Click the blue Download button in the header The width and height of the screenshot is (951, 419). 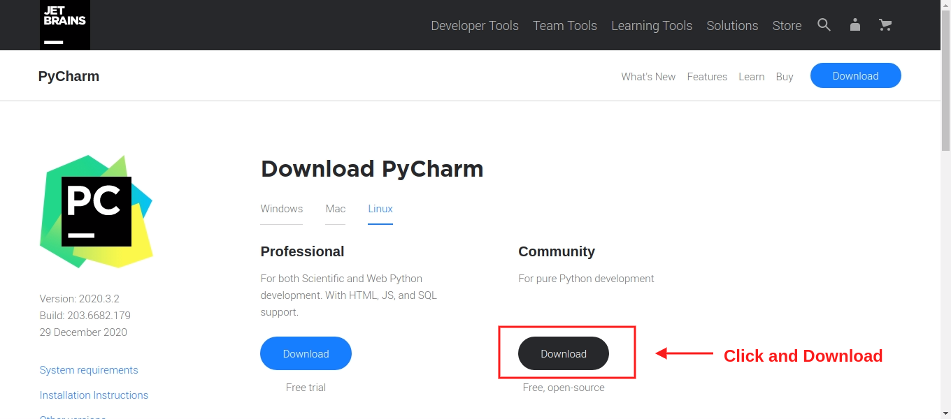click(x=855, y=75)
